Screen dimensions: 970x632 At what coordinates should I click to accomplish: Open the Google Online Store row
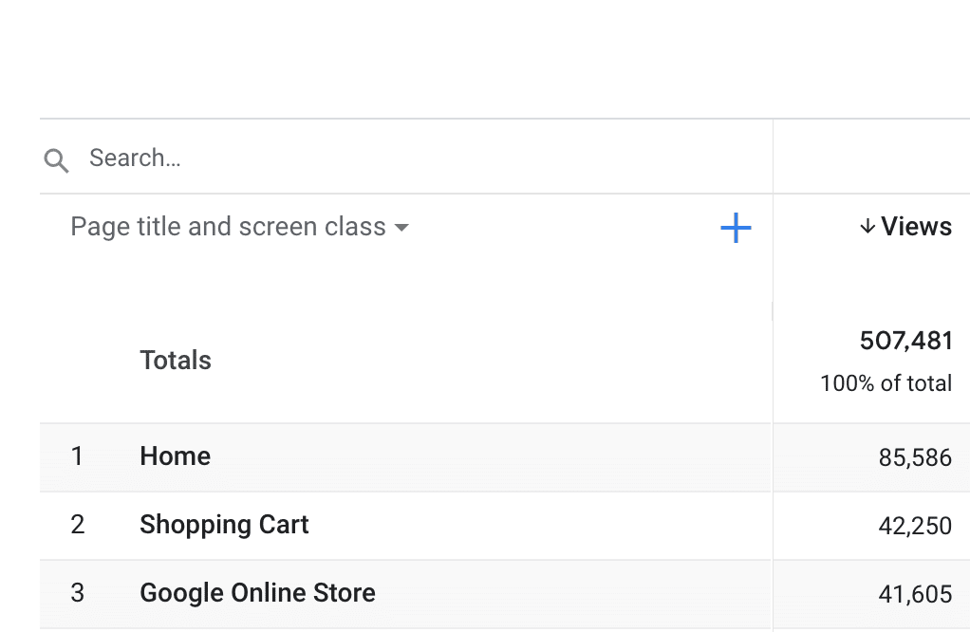(257, 593)
